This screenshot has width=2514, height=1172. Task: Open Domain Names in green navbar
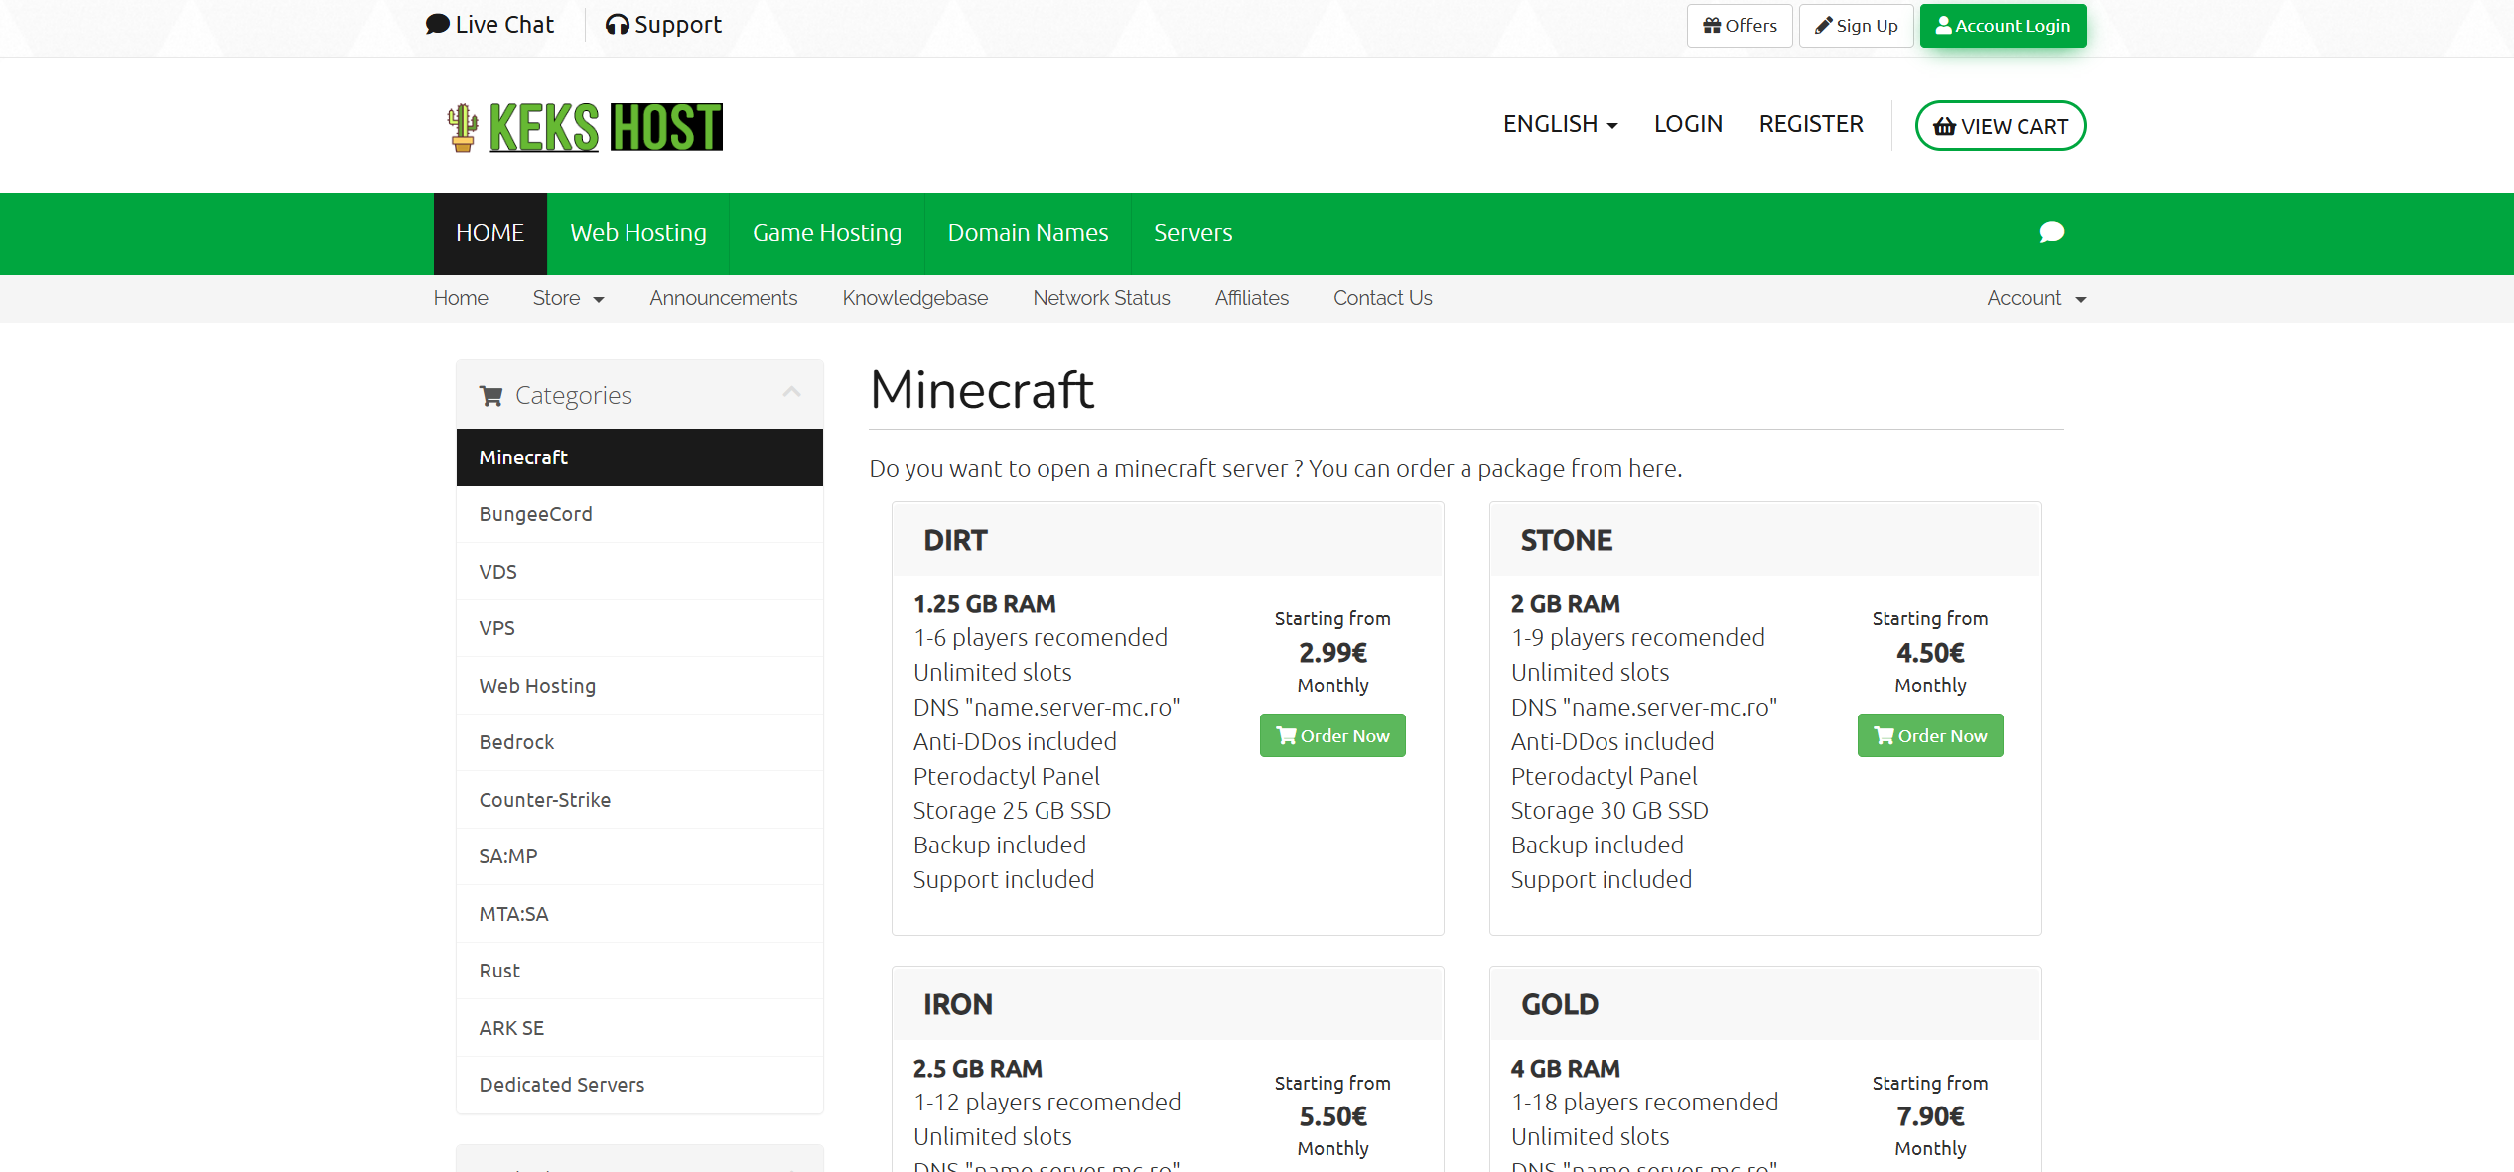coord(1028,233)
